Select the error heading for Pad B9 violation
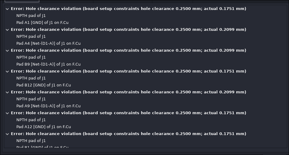Screen dimensions: 289x155 click(x=128, y=50)
